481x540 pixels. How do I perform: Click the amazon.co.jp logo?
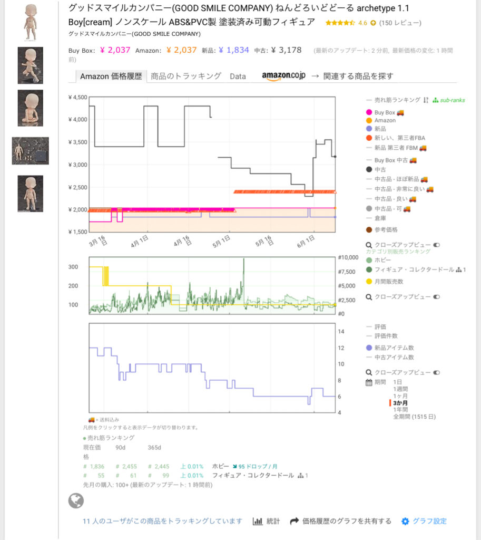point(283,76)
